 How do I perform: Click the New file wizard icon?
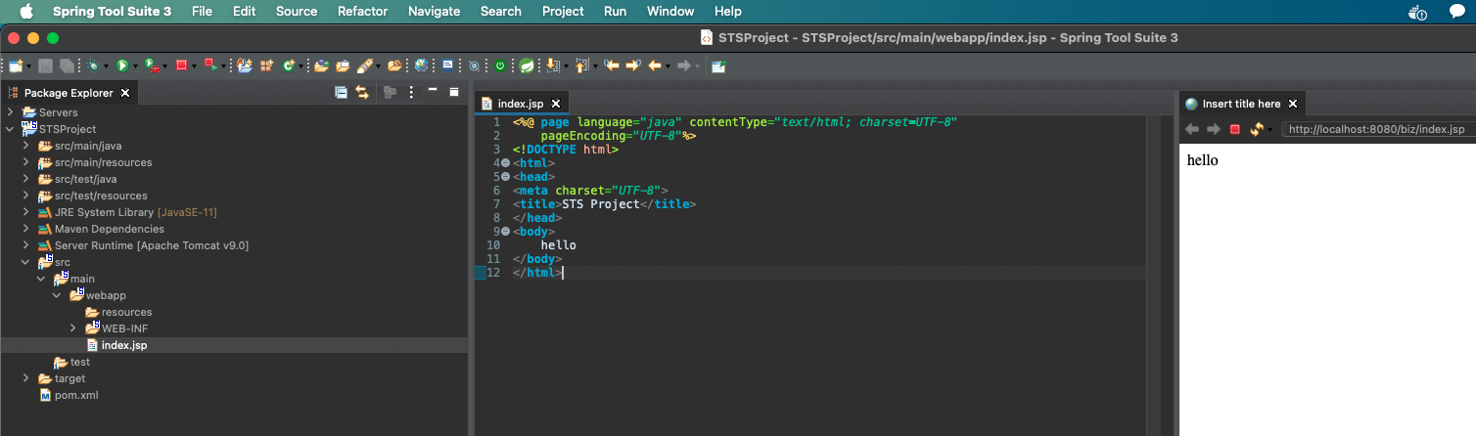[16, 65]
